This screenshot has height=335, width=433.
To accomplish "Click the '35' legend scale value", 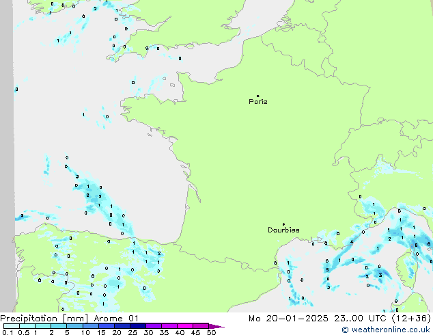I will click(165, 332).
